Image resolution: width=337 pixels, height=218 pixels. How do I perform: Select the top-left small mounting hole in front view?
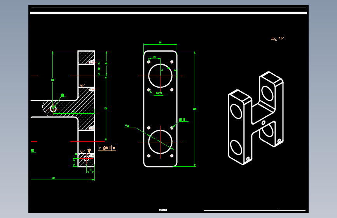(149, 62)
